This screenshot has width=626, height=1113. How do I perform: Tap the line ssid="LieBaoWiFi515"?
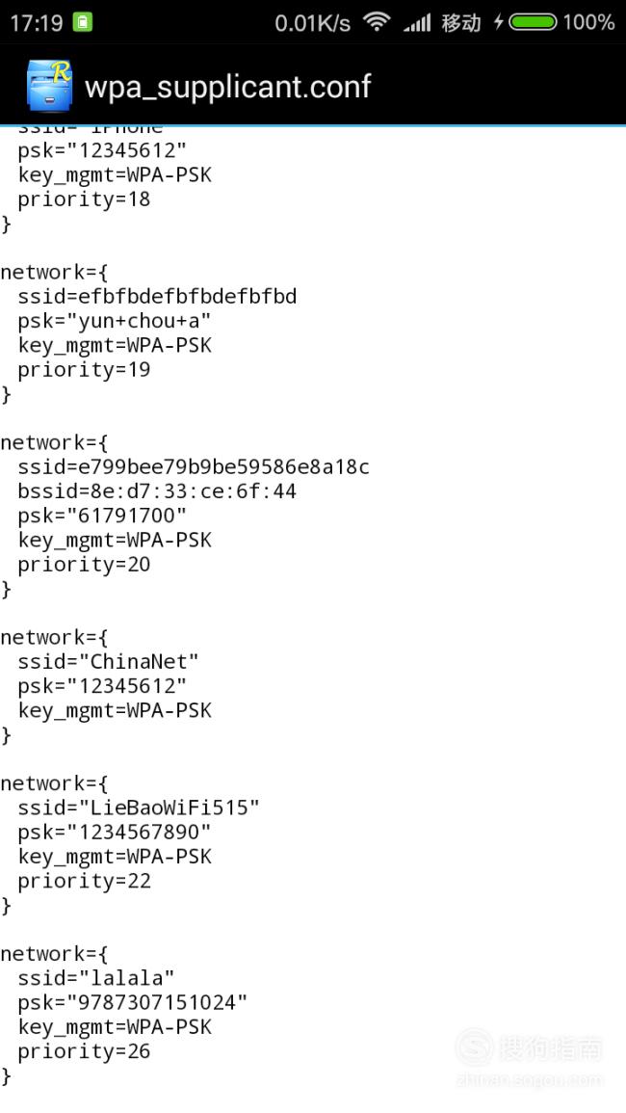coord(139,808)
